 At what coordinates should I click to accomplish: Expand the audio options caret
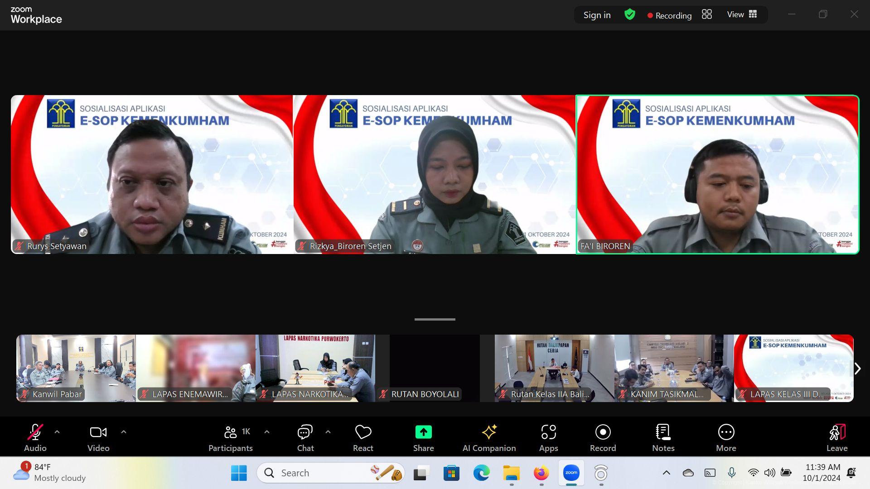click(57, 432)
